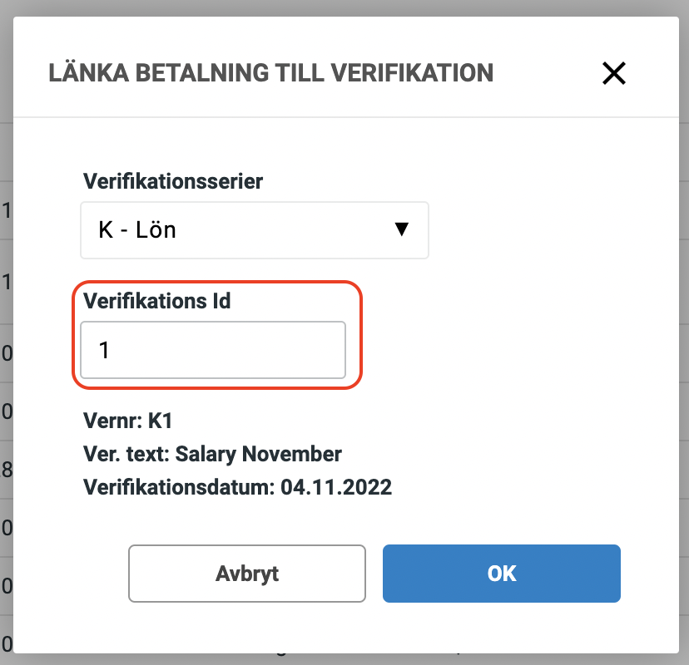The height and width of the screenshot is (665, 689).
Task: Click the Verifikationsdatum 04.11.2022 line
Action: (237, 487)
